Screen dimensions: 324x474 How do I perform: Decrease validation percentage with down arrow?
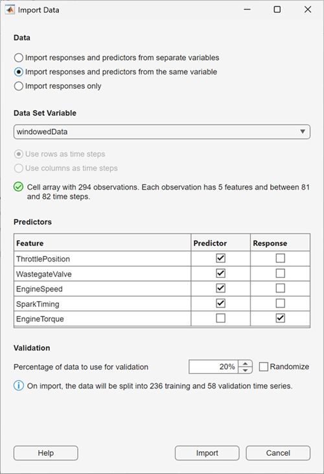pos(246,370)
